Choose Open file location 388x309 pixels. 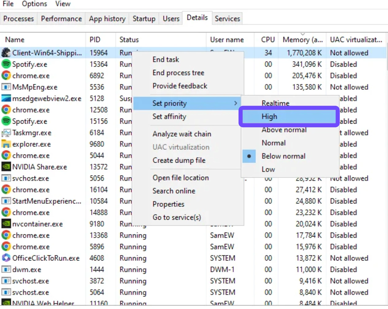[180, 178]
